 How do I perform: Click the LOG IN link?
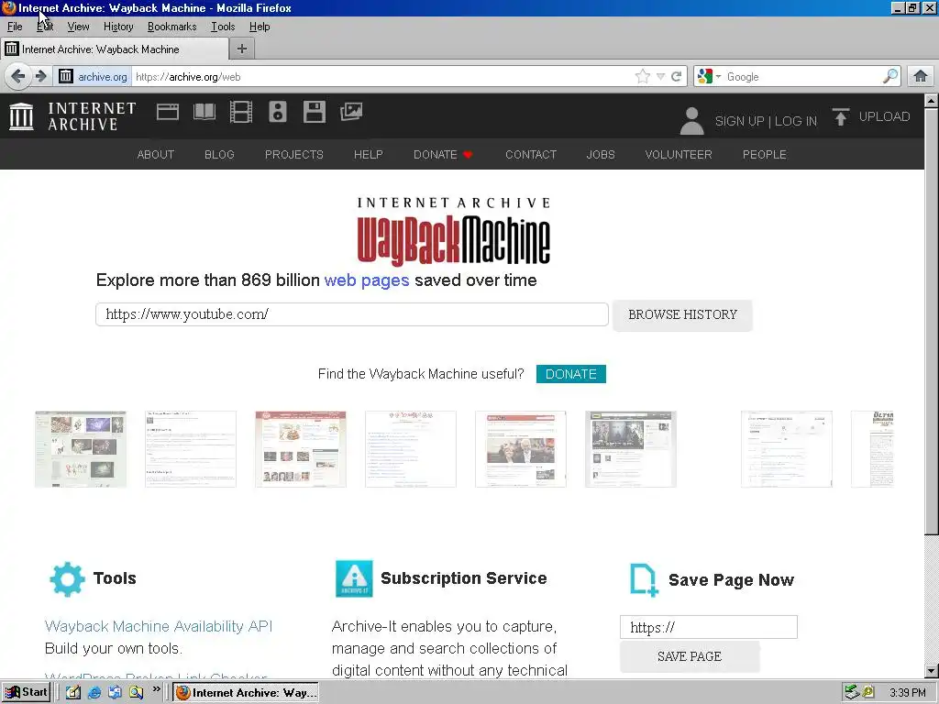pyautogui.click(x=795, y=121)
